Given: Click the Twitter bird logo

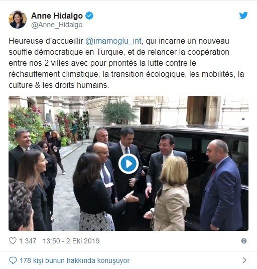Looking at the screenshot, I should [x=243, y=16].
